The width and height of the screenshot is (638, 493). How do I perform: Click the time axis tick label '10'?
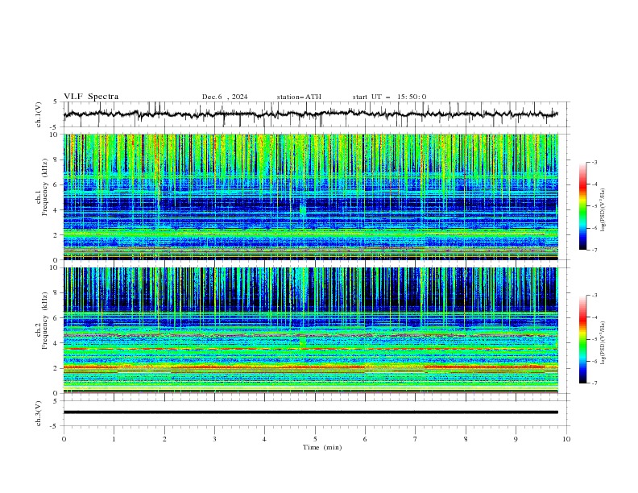pyautogui.click(x=566, y=439)
